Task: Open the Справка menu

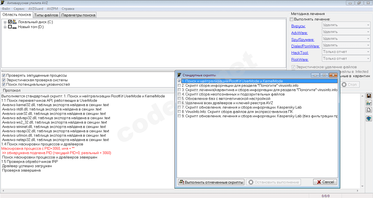Action: point(68,9)
